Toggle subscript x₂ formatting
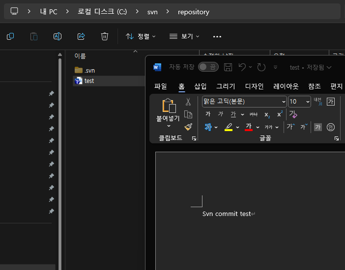This screenshot has height=270, width=345. [267, 114]
